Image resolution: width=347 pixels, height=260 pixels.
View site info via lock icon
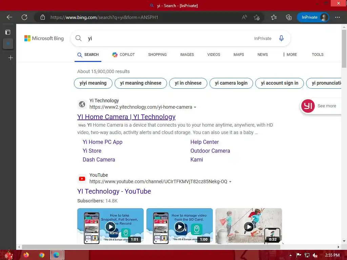(43, 17)
